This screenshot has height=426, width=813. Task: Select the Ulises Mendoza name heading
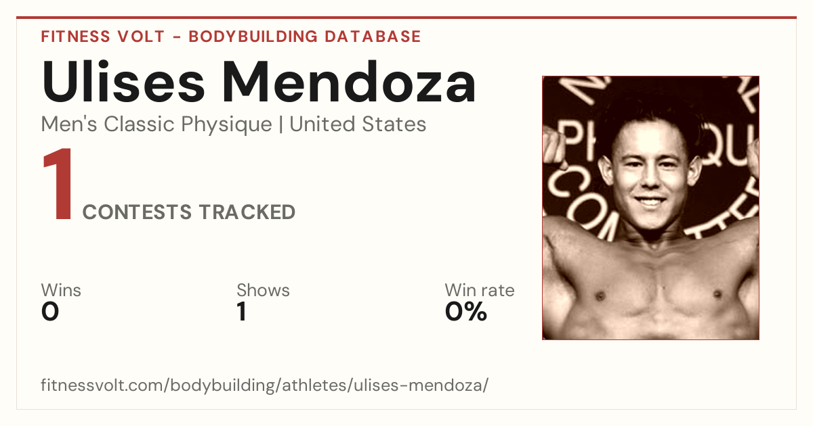coord(259,82)
